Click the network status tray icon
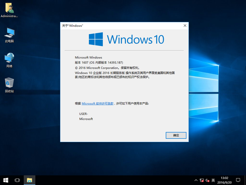This screenshot has width=246, height=185. coord(202,180)
